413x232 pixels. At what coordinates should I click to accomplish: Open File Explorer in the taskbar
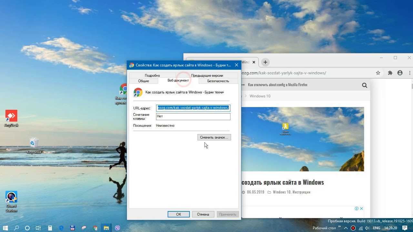click(x=106, y=228)
